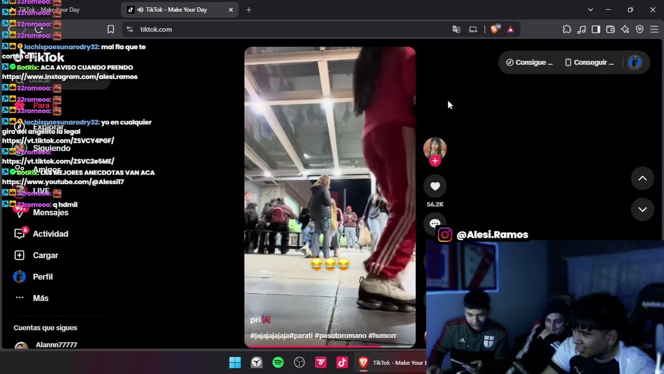This screenshot has height=374, width=664.
Task: Go to previous video with up chevron
Action: point(642,178)
